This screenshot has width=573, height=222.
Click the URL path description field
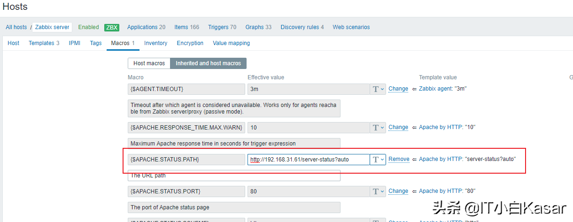234,176
